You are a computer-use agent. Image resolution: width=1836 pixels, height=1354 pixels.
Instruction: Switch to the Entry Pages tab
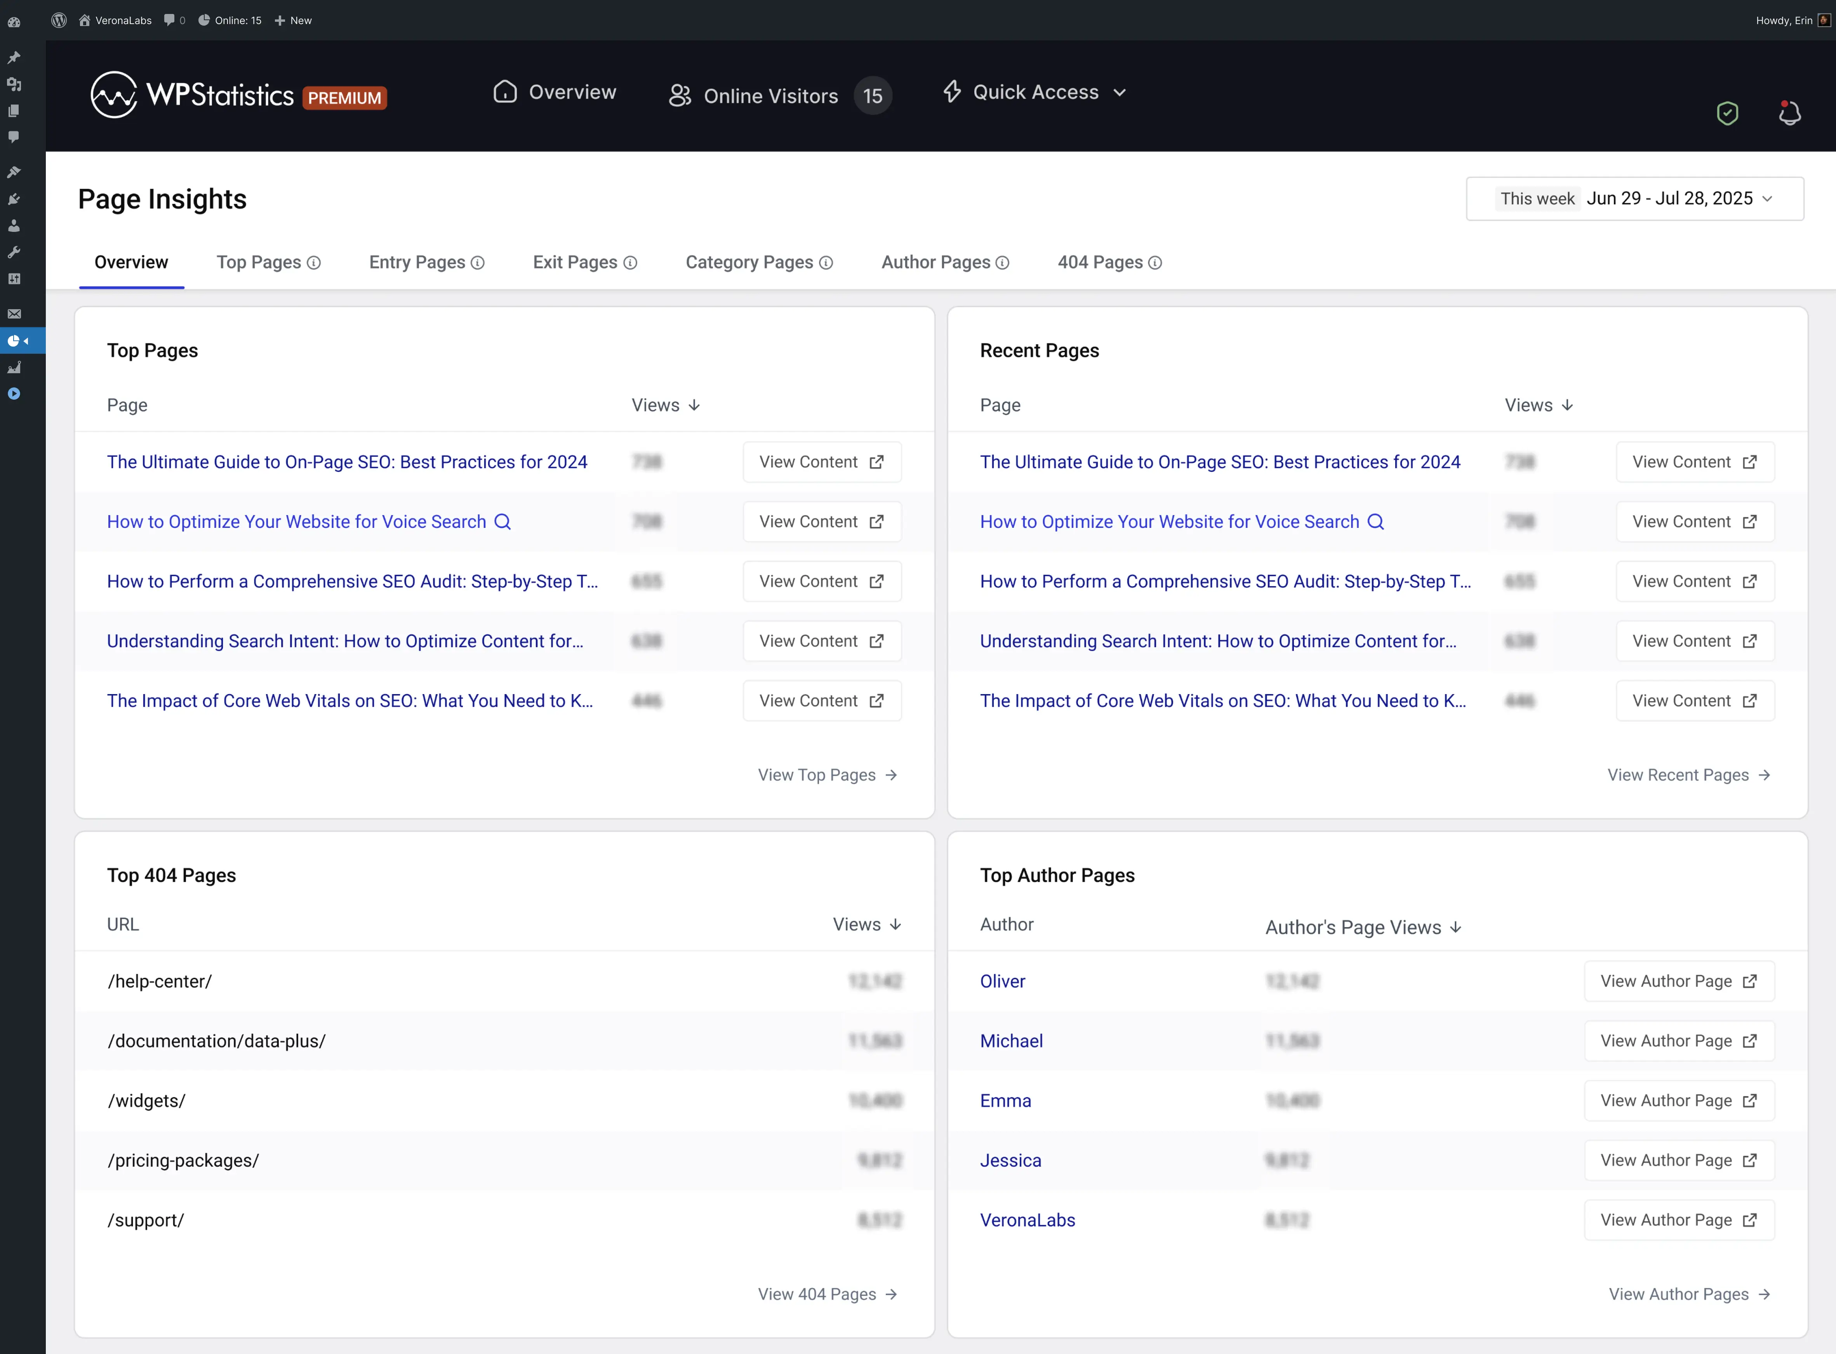(x=416, y=262)
